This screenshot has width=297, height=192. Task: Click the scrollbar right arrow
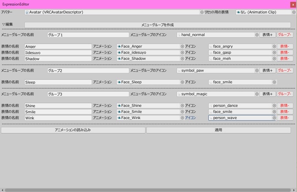point(294,190)
